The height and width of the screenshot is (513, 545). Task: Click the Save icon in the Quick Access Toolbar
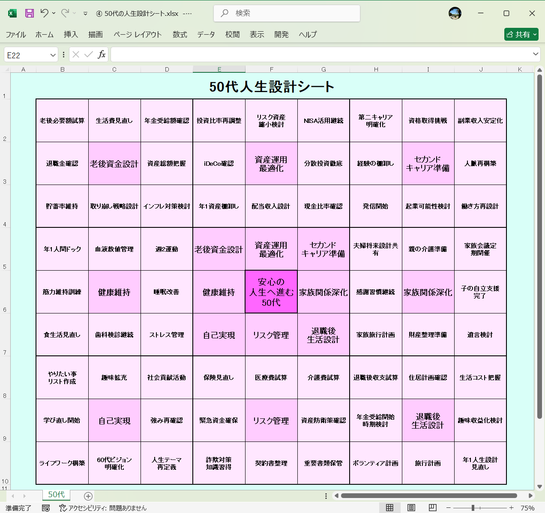click(29, 13)
